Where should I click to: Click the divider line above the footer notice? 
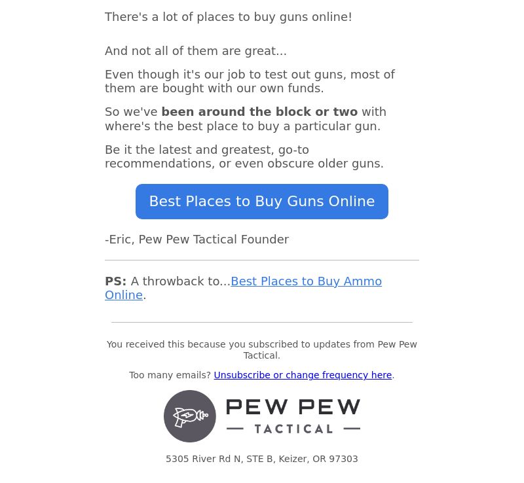pos(261,323)
